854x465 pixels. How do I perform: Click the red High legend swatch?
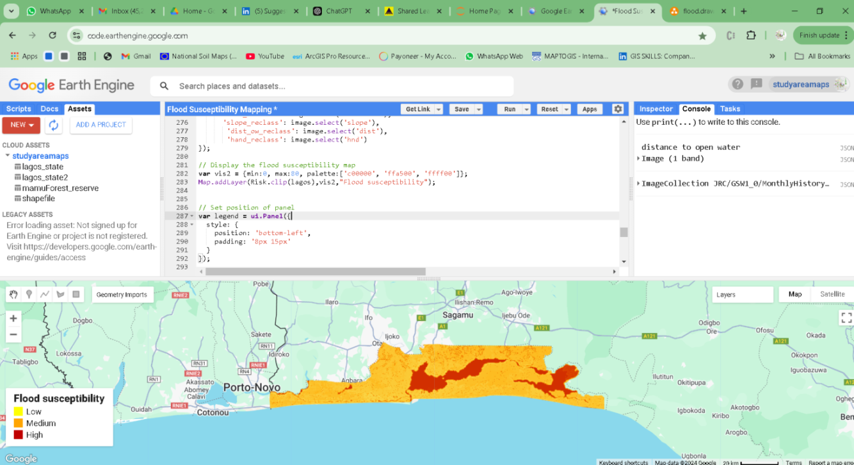click(x=18, y=435)
